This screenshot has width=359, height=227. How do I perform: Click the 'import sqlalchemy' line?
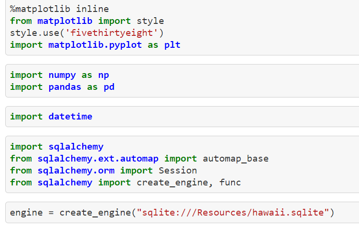[57, 147]
